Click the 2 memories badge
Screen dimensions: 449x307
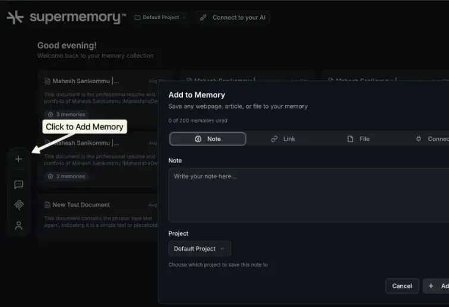click(x=66, y=176)
